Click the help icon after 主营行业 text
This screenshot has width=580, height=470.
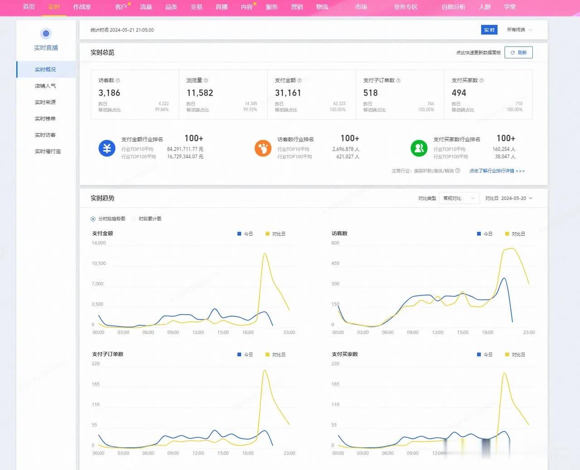point(458,171)
